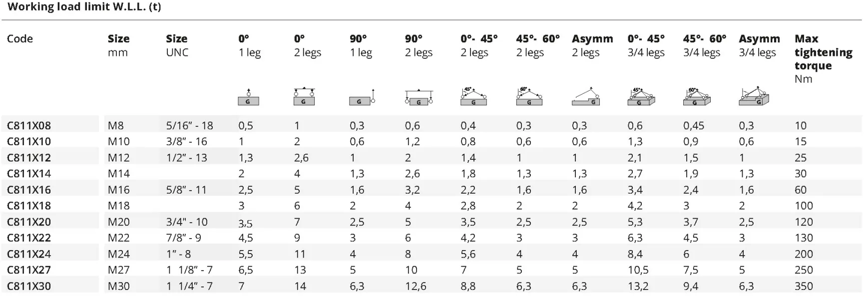Click the 90° 2 legs diagram icon
Viewport: 867px width, 299px height.
click(x=419, y=97)
